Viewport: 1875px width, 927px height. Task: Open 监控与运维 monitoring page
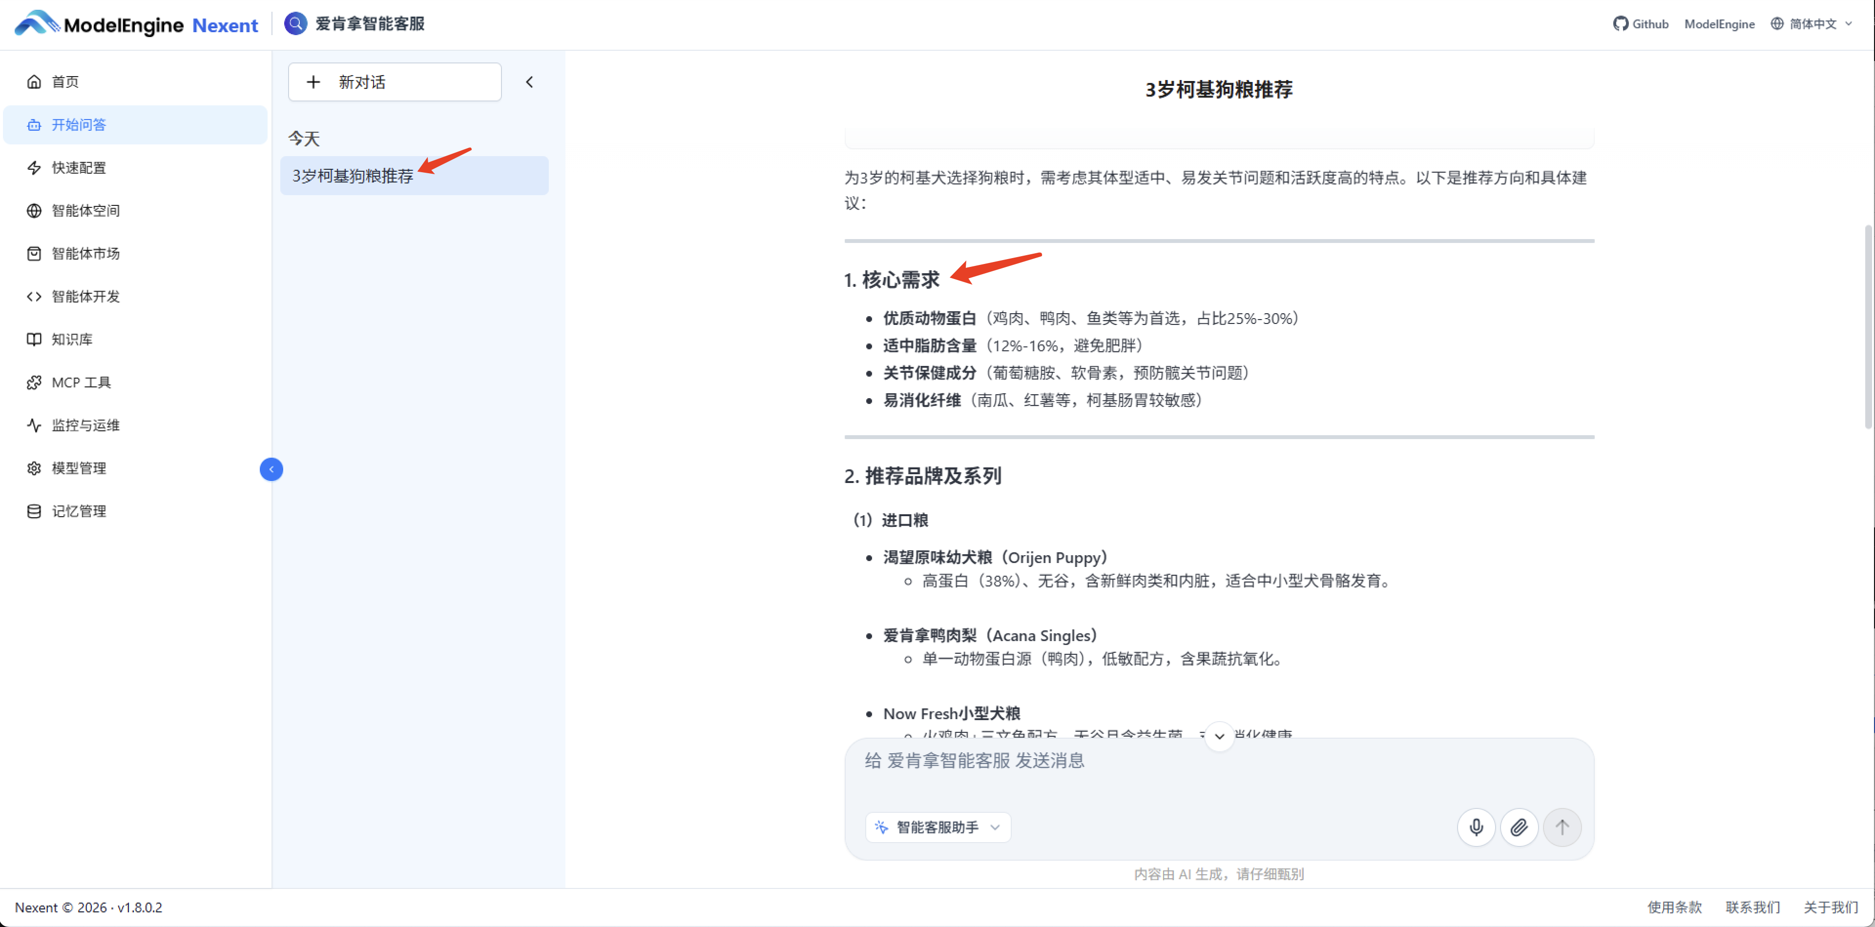tap(85, 424)
